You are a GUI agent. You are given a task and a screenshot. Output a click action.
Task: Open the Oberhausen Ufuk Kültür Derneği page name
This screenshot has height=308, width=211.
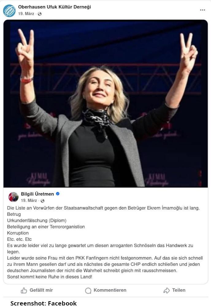tap(54, 7)
